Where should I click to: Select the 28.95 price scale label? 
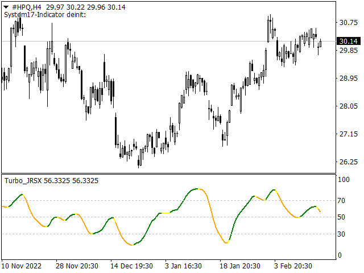[348, 78]
